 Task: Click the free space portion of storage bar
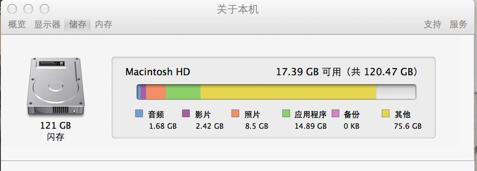pos(396,92)
